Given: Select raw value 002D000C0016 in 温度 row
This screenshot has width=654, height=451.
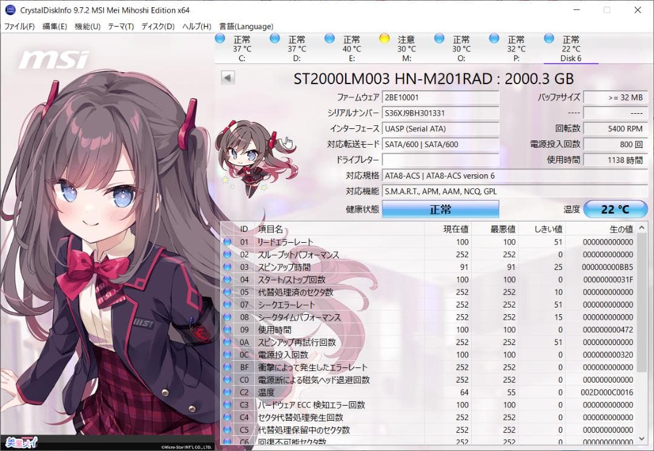Looking at the screenshot, I should coord(607,392).
